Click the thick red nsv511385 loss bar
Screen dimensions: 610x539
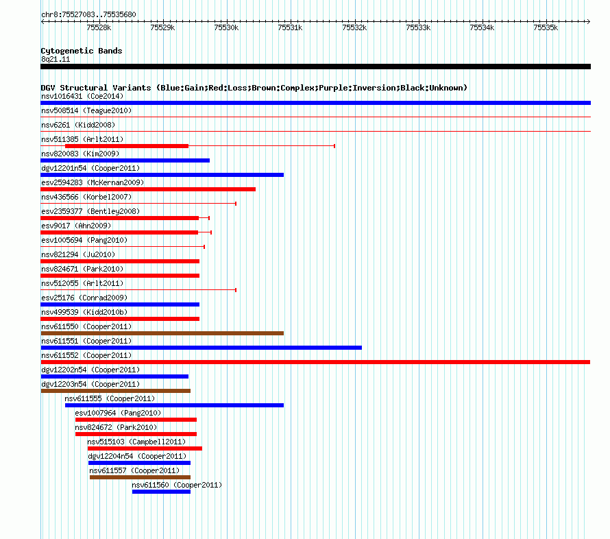(x=126, y=146)
